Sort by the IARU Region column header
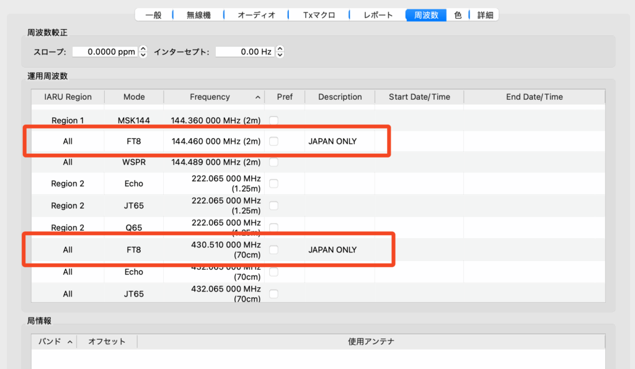The height and width of the screenshot is (369, 635). tap(68, 97)
